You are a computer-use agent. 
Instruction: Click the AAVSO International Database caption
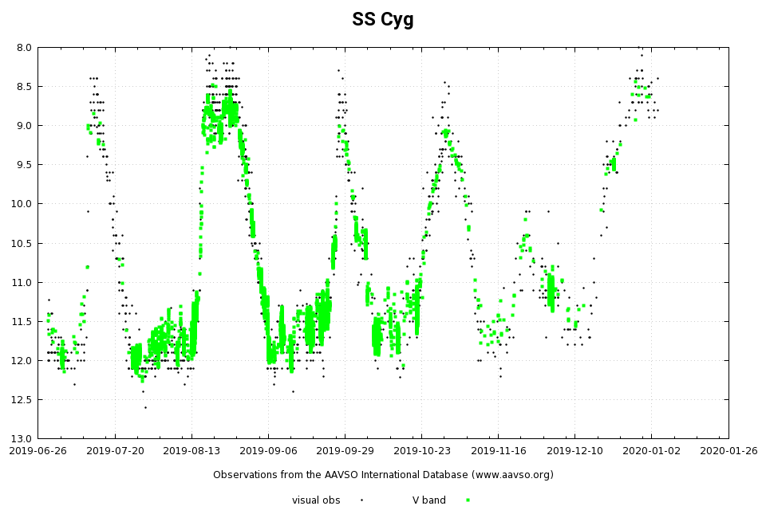(x=383, y=475)
